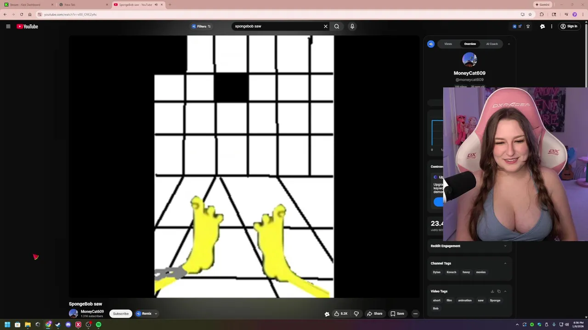Open YouTube settings three-dot menu
The image size is (588, 330).
point(551,27)
